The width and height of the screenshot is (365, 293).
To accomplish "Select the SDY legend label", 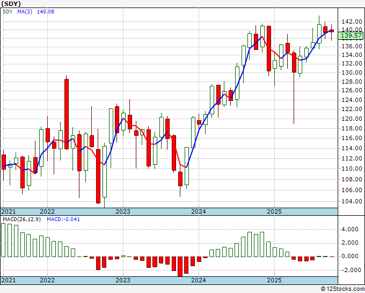I will point(8,11).
